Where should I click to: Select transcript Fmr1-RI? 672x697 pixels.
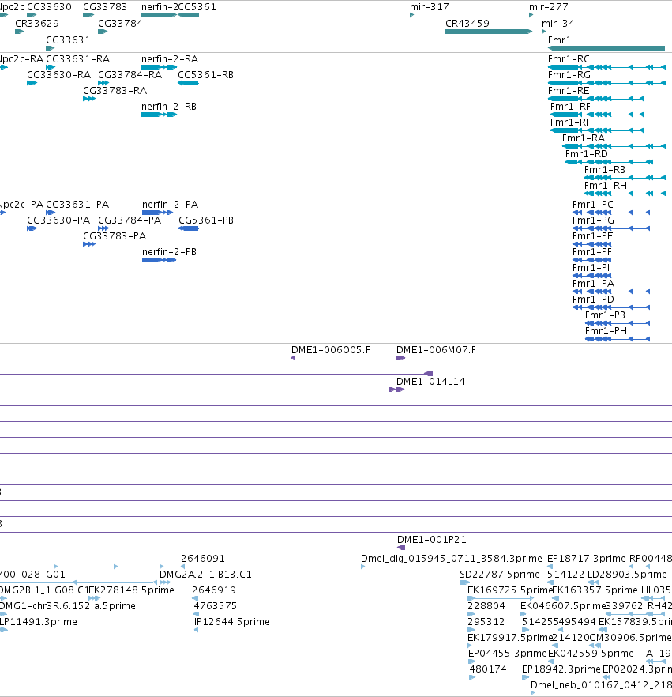pos(597,130)
